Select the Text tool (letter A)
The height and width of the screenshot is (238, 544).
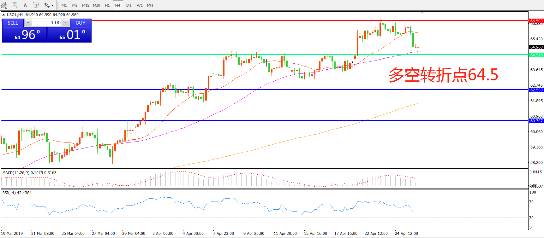coord(25,5)
